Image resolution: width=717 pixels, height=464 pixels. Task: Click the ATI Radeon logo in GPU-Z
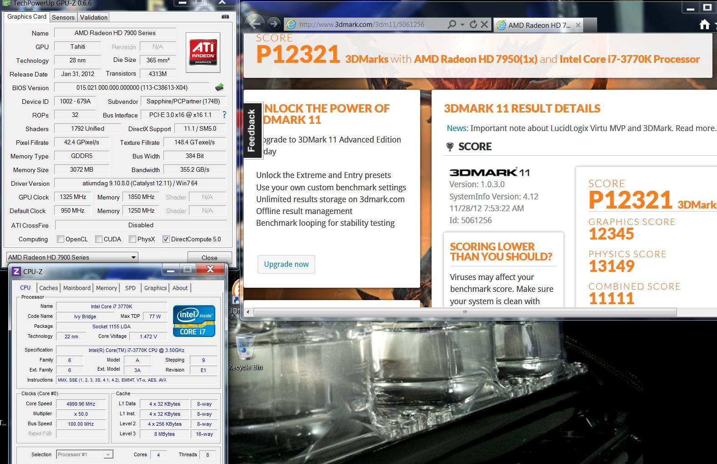(x=203, y=52)
